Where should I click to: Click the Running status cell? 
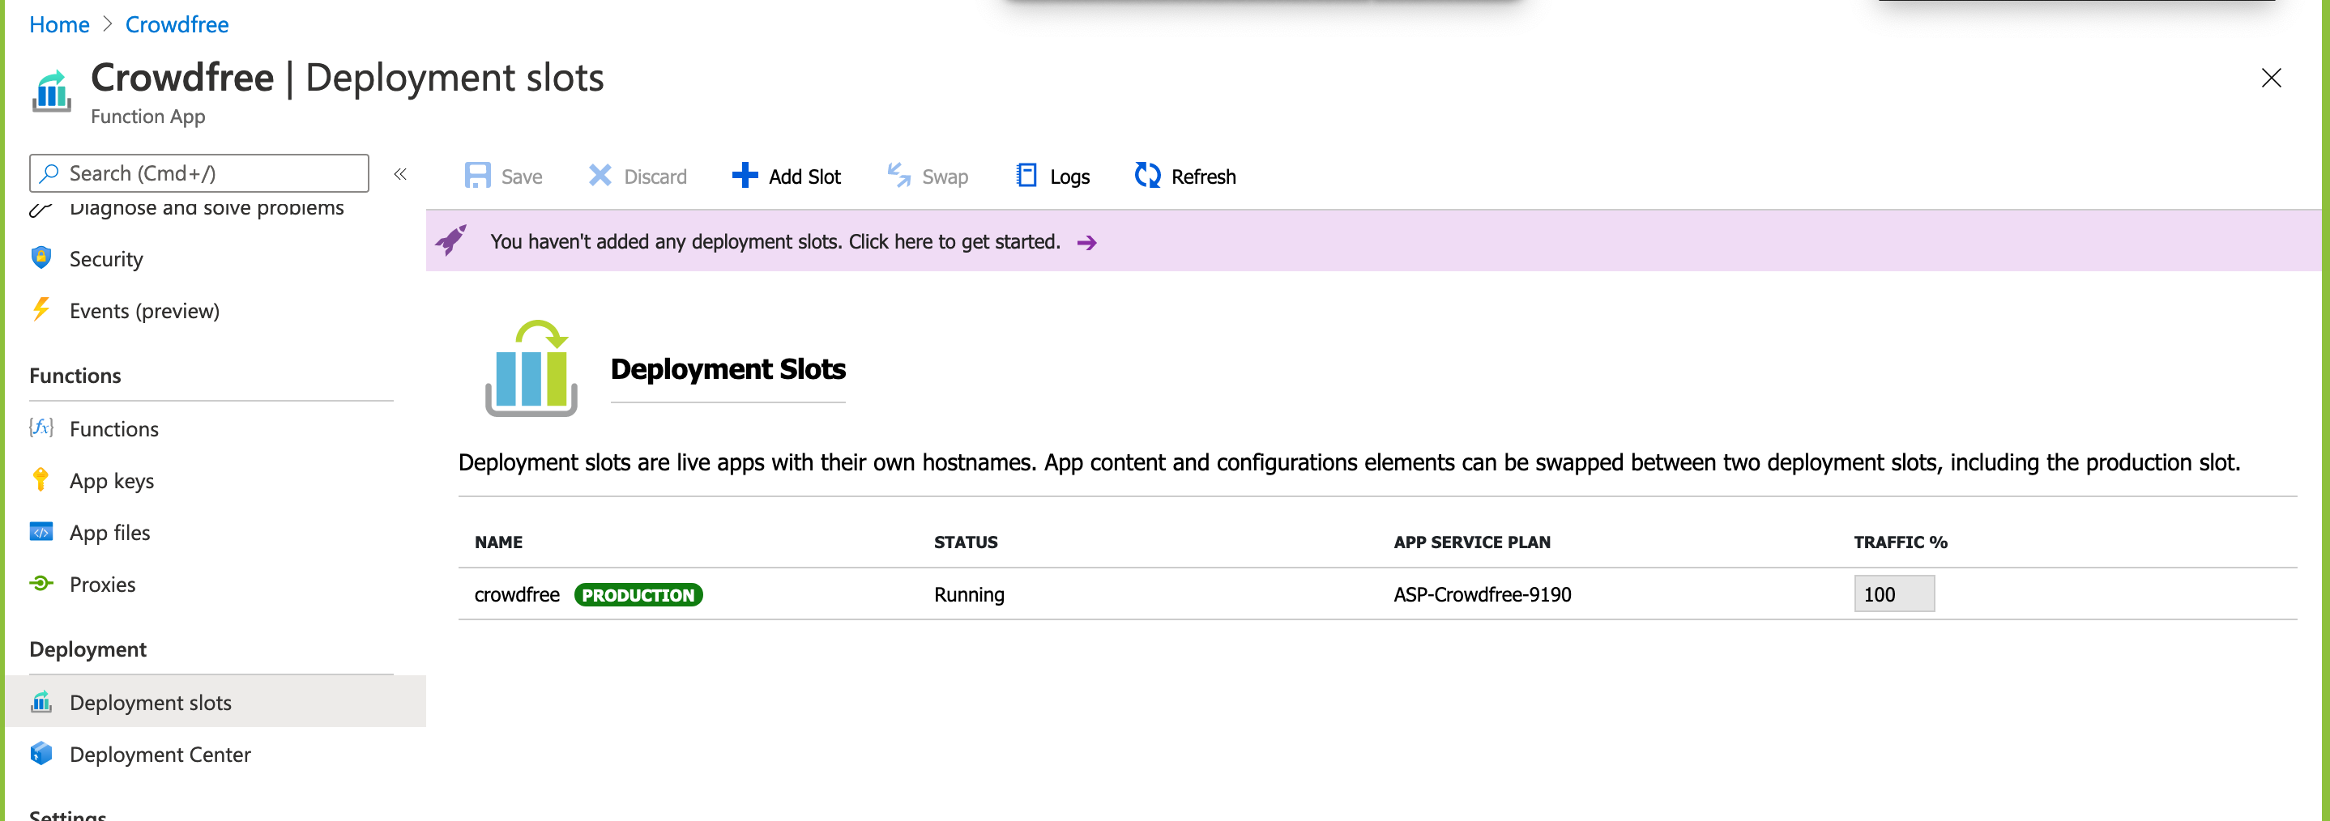pos(969,594)
